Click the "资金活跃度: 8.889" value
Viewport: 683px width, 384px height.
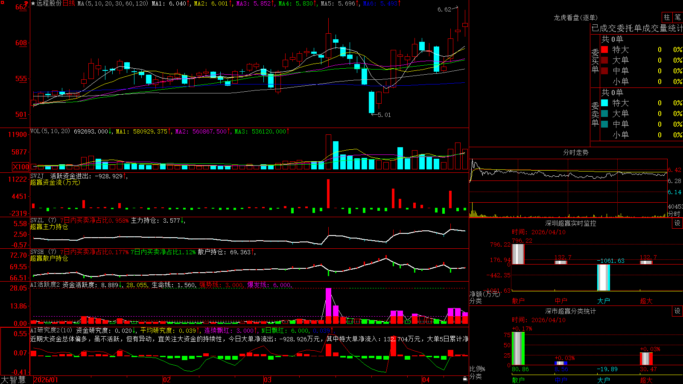(92, 285)
